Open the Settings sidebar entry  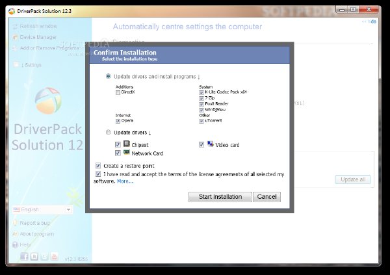[x=31, y=65]
